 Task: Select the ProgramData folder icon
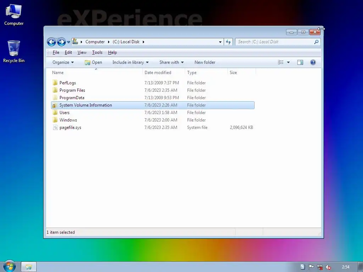(55, 97)
